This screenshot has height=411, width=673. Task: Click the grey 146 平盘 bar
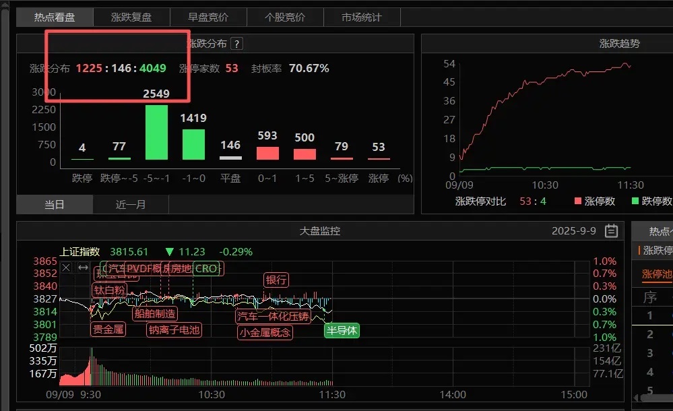click(230, 158)
